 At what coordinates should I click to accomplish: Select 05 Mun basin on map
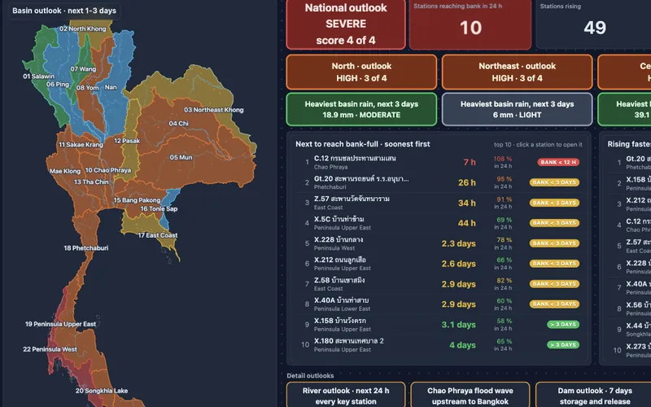(x=181, y=157)
